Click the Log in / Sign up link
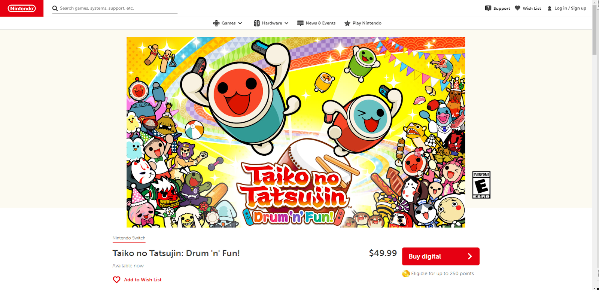Screen dimensions: 599x290 (570, 8)
